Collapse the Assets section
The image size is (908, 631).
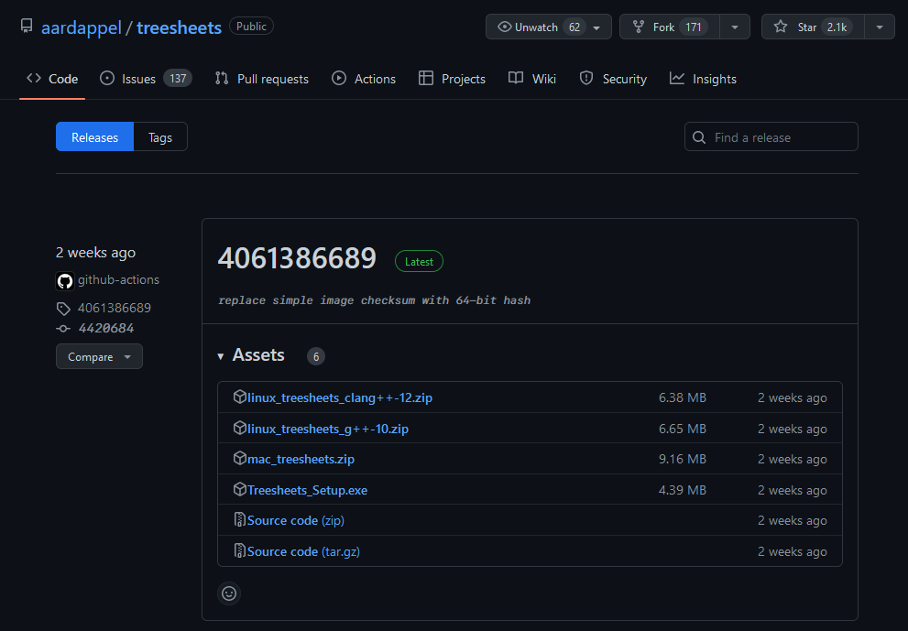click(251, 355)
